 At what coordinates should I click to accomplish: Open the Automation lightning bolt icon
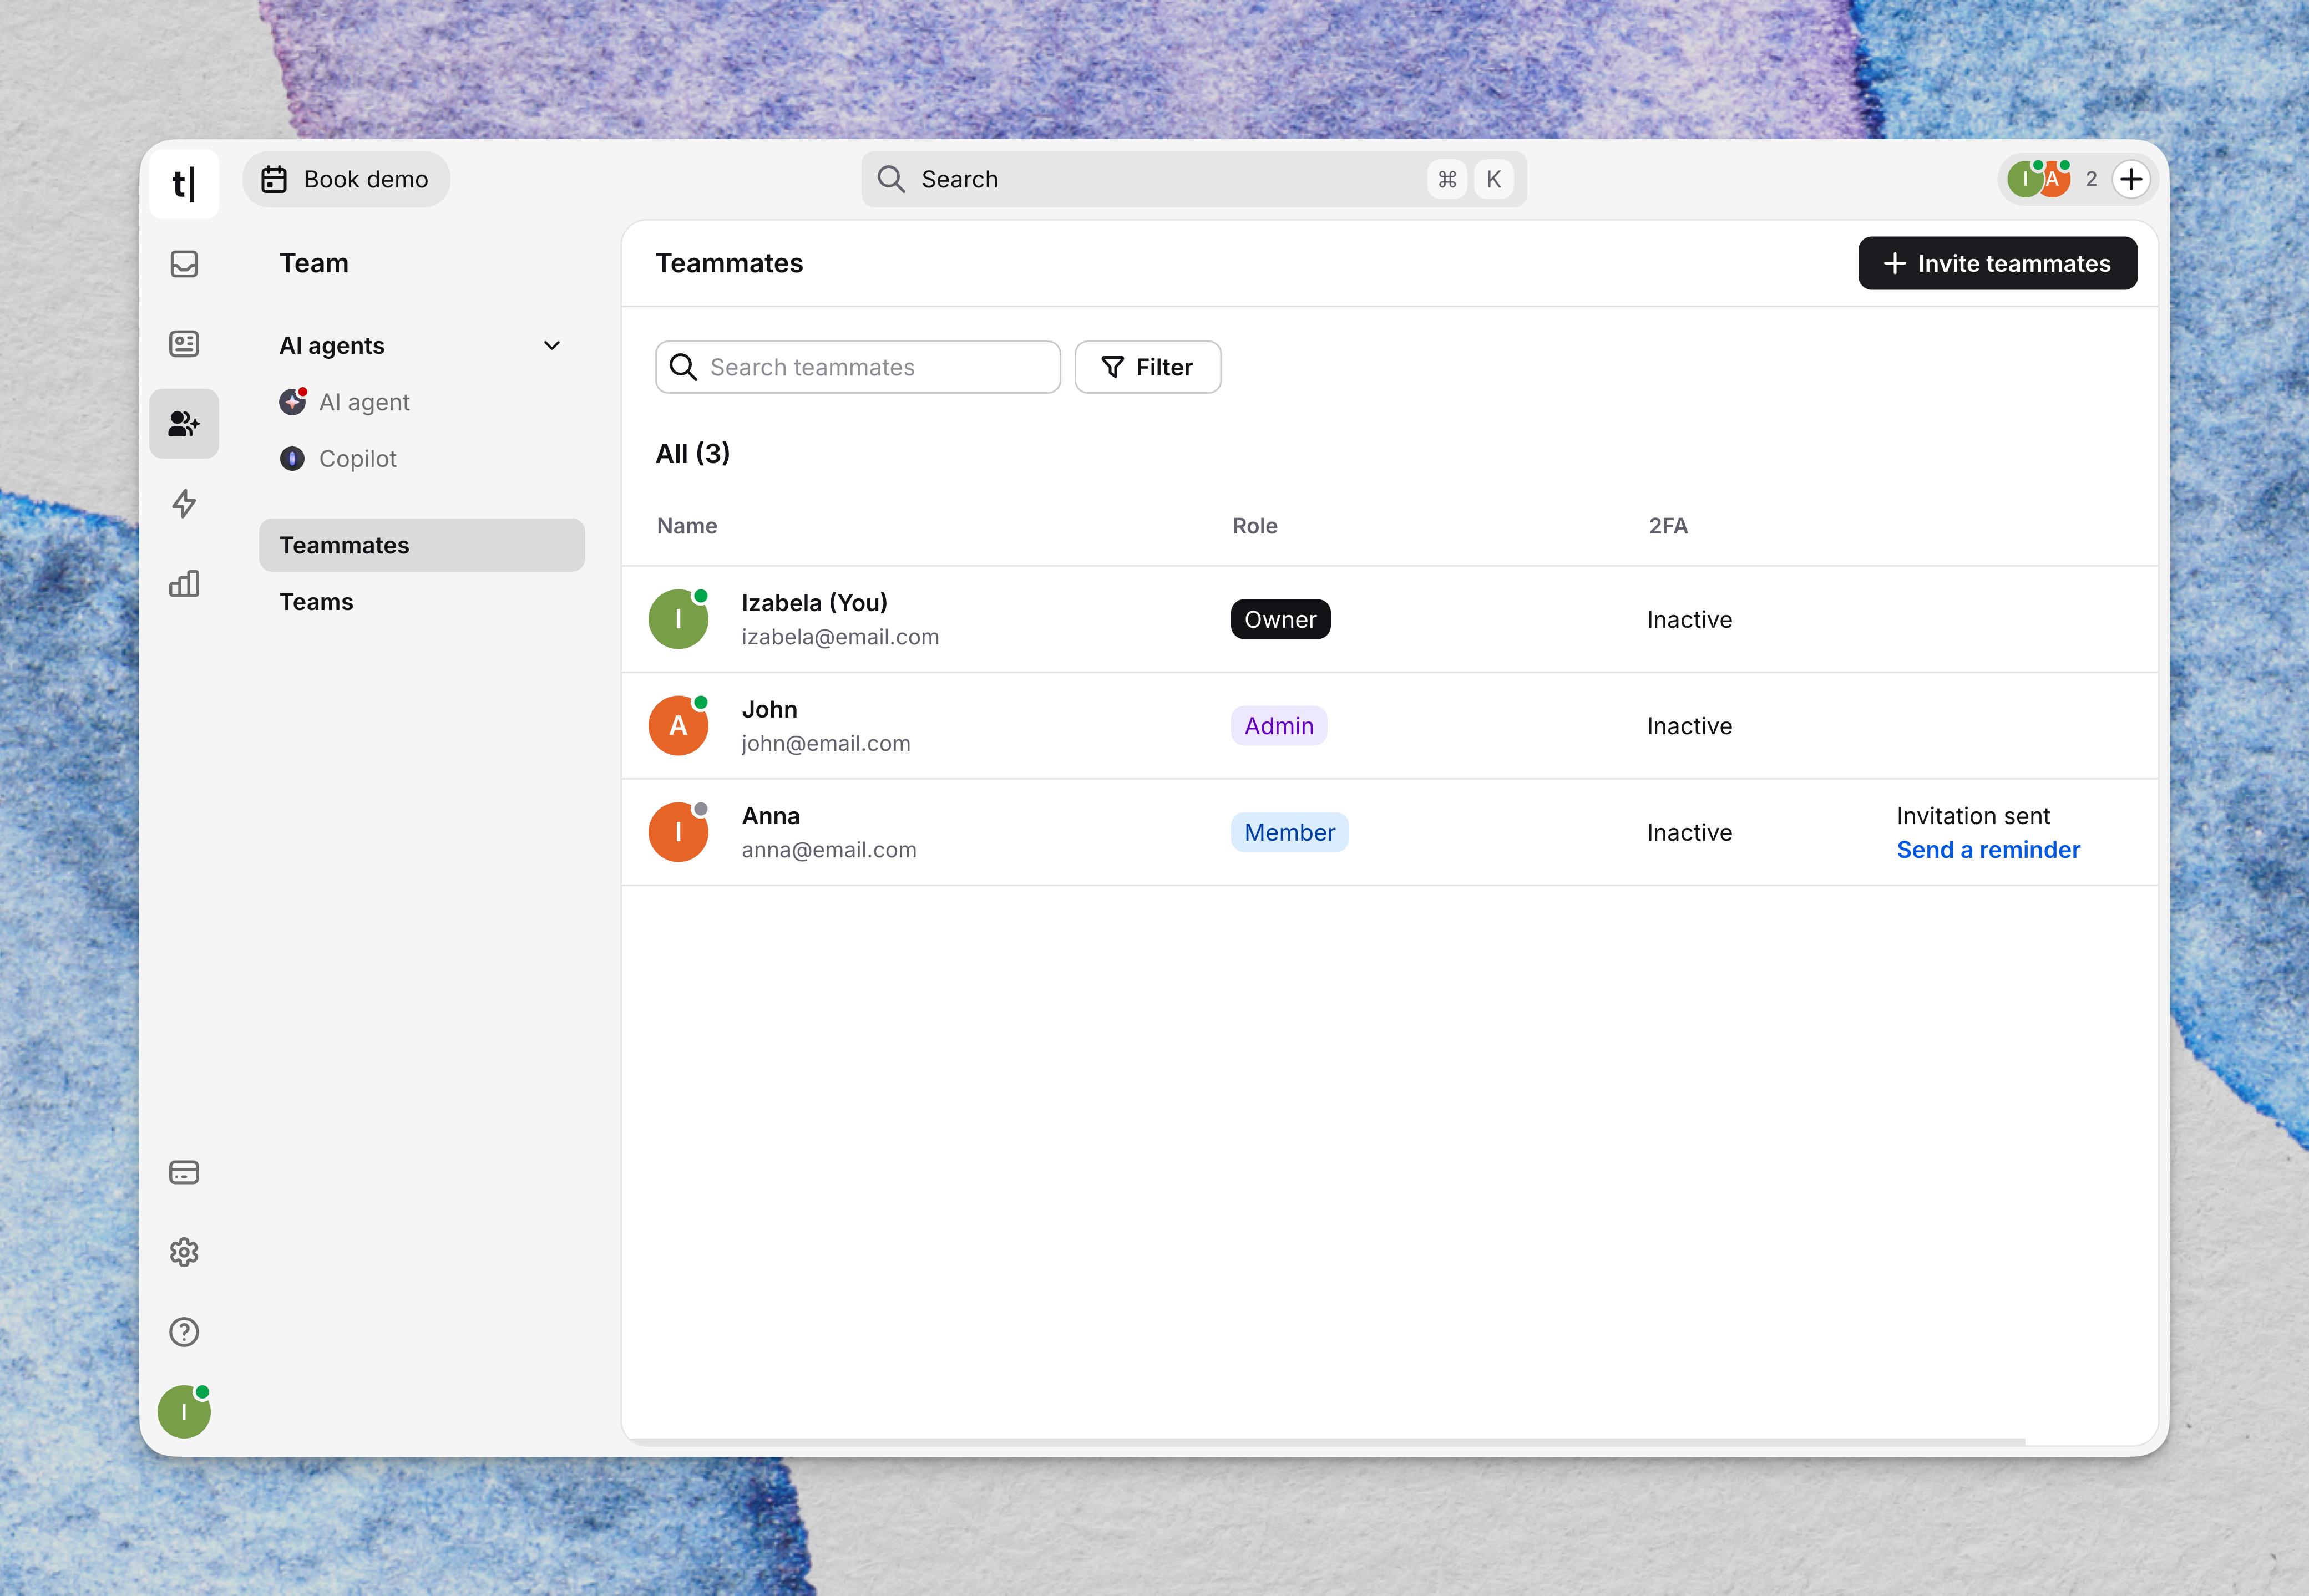pyautogui.click(x=184, y=503)
